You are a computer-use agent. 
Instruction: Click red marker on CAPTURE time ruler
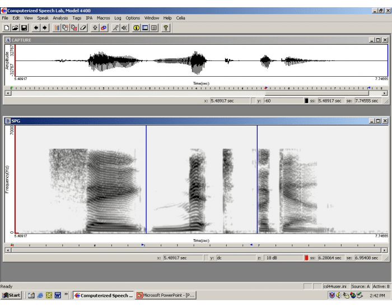266,88
